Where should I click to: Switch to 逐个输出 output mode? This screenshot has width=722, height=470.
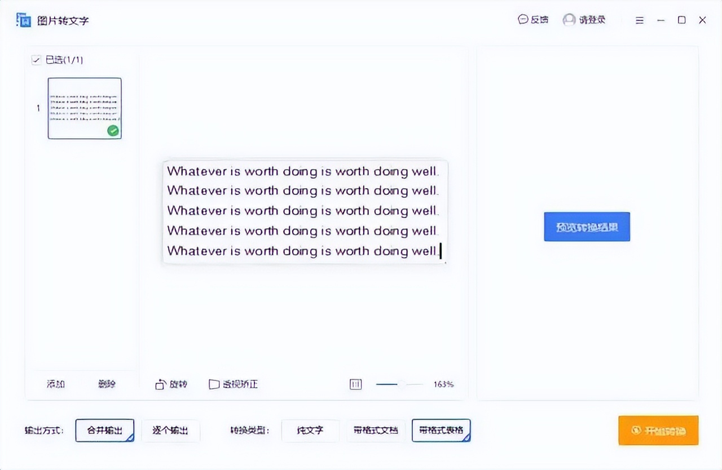[x=171, y=430]
